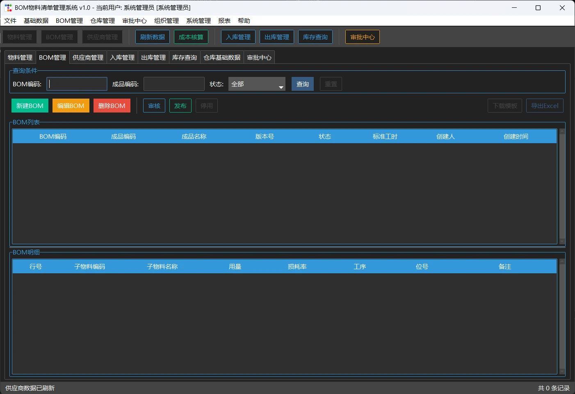
Task: Click the 子物料编码 column header
Action: [90, 267]
